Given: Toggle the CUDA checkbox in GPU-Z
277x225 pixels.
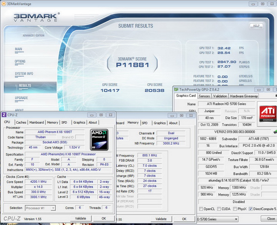Looking at the screenshot, I should [x=219, y=209].
